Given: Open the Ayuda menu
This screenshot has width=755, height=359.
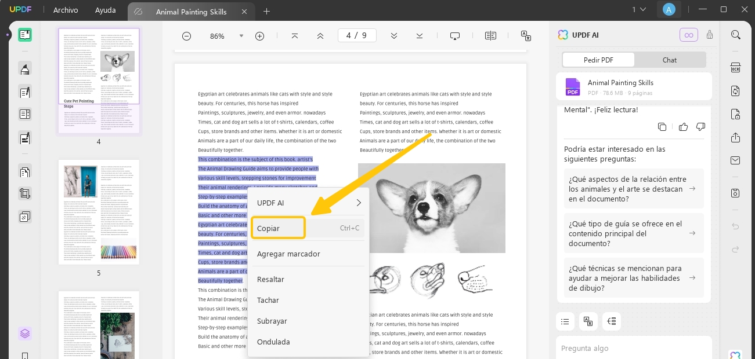Looking at the screenshot, I should [105, 10].
